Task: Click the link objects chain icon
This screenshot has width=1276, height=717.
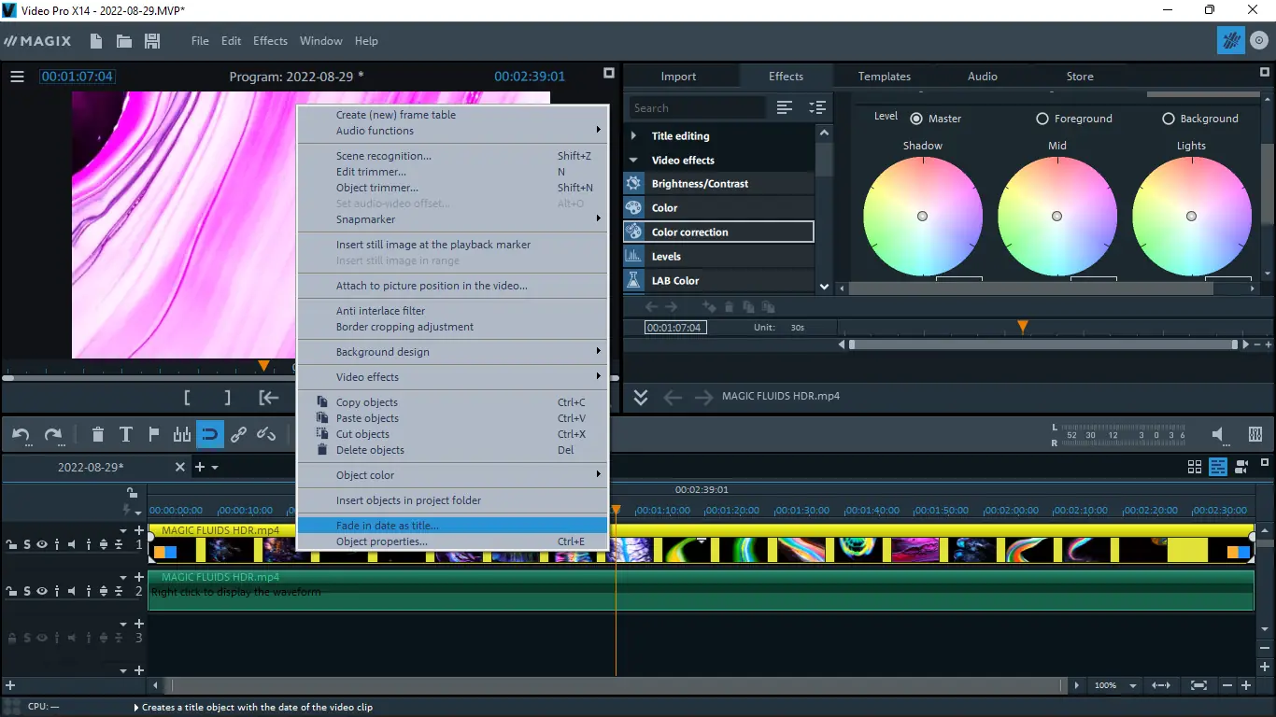Action: pos(238,434)
